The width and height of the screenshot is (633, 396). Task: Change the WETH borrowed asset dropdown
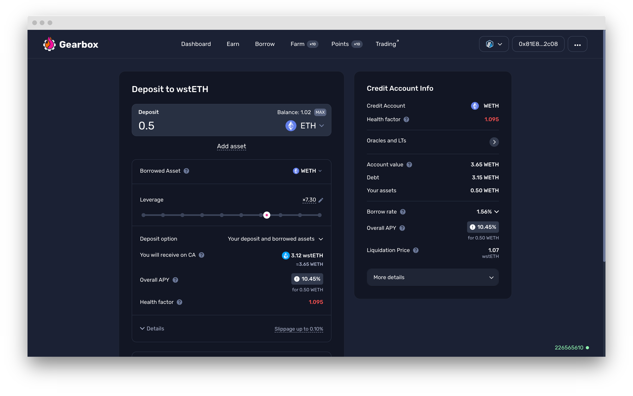[x=308, y=171]
